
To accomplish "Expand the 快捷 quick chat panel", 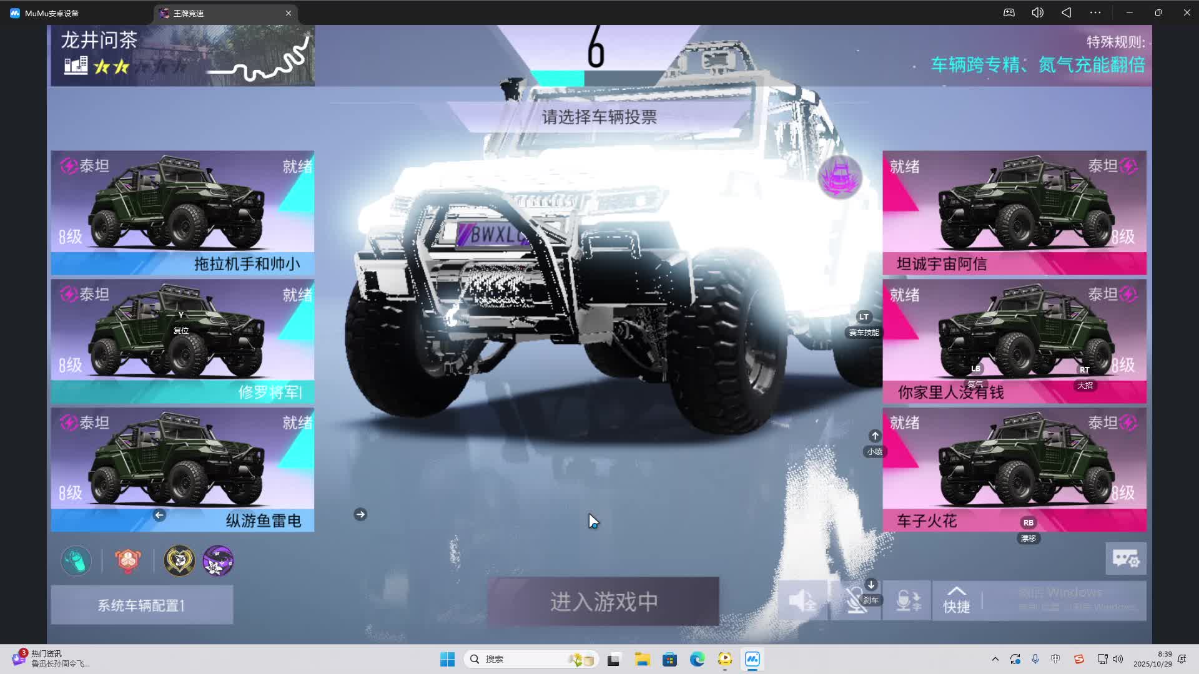I will (956, 600).
